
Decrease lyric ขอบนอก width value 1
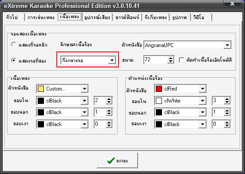pyautogui.click(x=109, y=114)
